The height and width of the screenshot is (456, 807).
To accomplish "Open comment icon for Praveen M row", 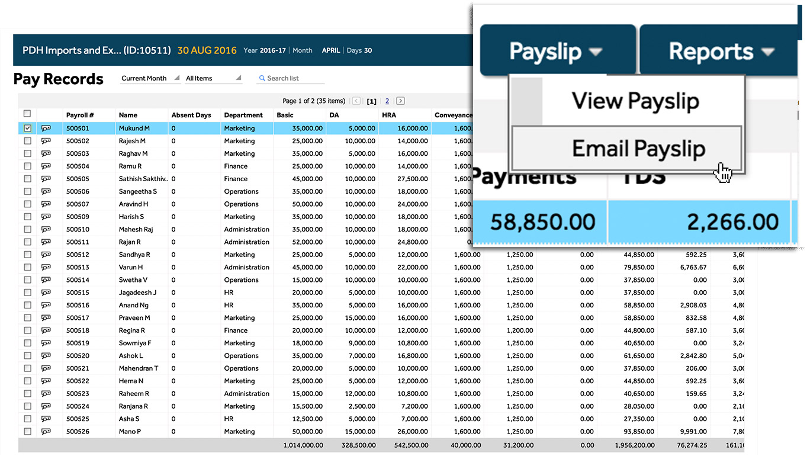I will (46, 318).
